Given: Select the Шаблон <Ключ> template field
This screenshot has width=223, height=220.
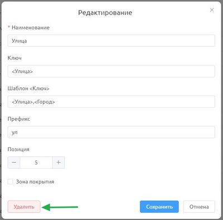Looking at the screenshot, I should tap(111, 101).
